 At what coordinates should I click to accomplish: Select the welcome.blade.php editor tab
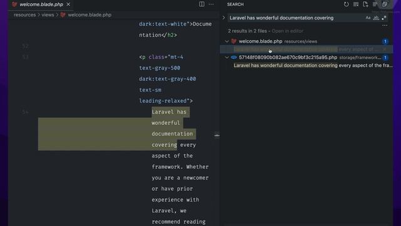(41, 4)
